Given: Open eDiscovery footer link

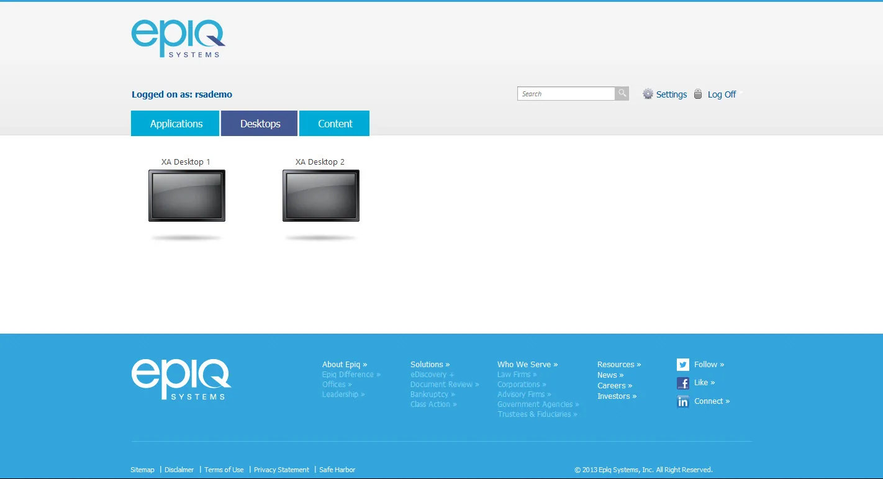Looking at the screenshot, I should (x=432, y=375).
